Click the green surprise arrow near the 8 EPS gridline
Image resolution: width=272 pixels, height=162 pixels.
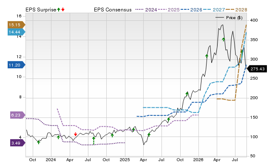[187, 94]
